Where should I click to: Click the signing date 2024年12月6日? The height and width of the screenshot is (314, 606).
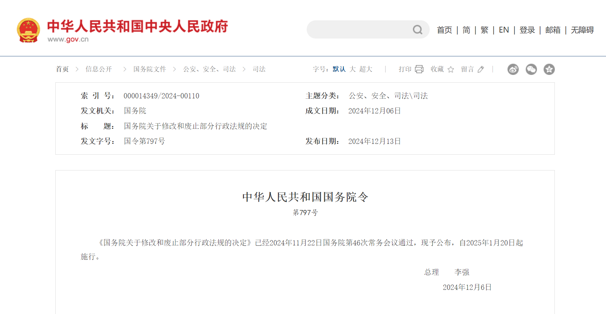click(x=467, y=287)
